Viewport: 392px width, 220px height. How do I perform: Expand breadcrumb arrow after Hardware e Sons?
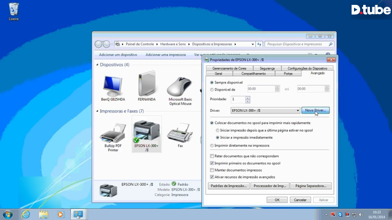pos(189,44)
